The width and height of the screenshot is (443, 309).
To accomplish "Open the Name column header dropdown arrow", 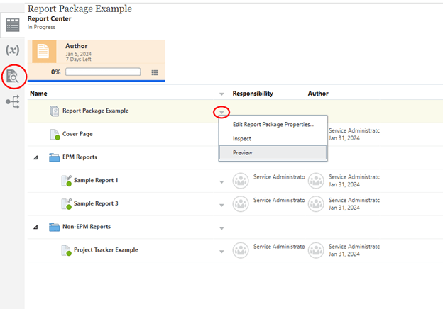I will tap(222, 94).
